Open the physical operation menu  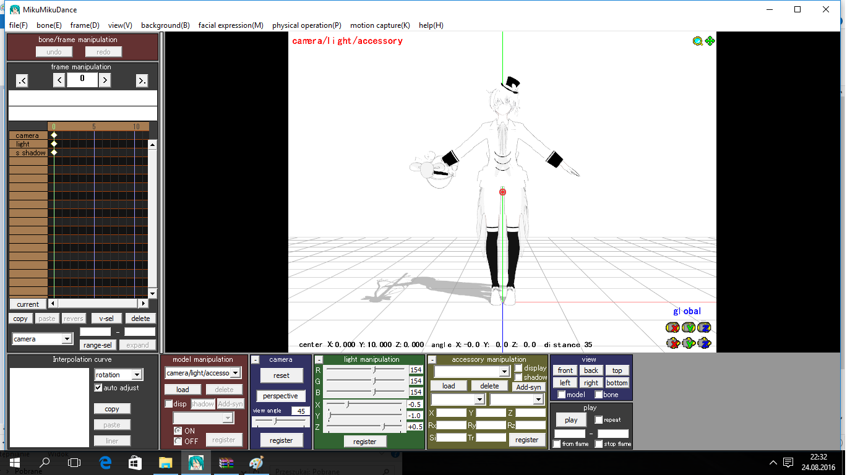306,25
